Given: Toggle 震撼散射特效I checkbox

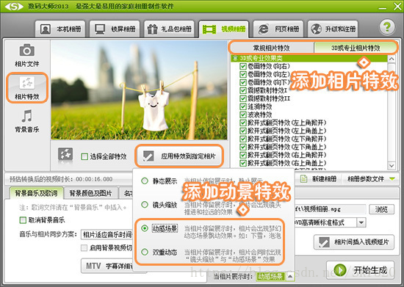Looking at the screenshot, I should tap(242, 90).
